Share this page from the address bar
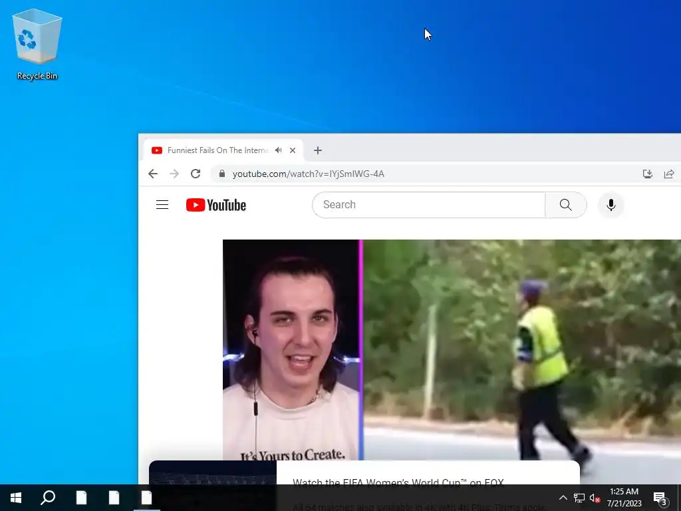Image resolution: width=681 pixels, height=511 pixels. [669, 174]
